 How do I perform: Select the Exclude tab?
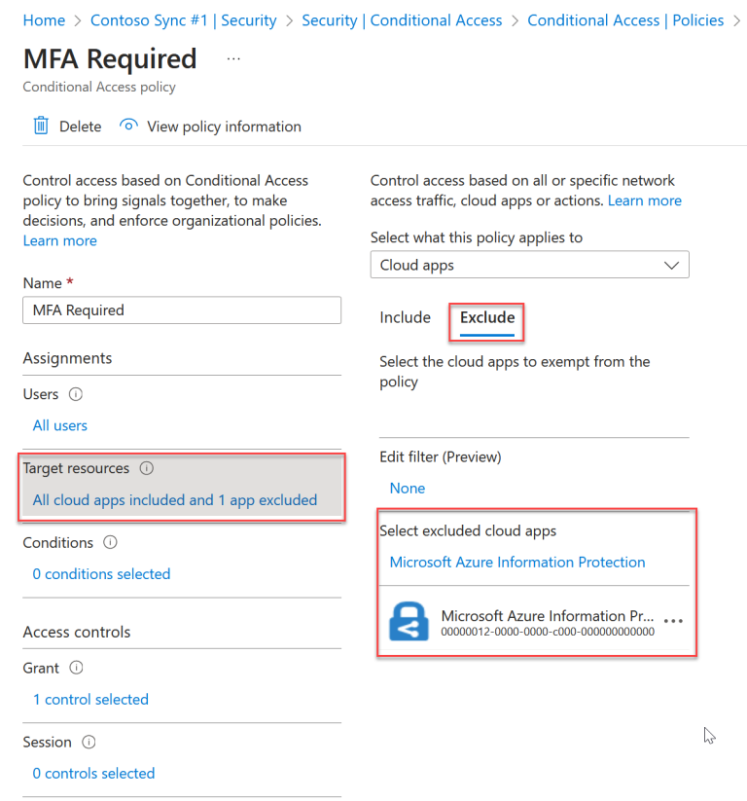[x=486, y=317]
